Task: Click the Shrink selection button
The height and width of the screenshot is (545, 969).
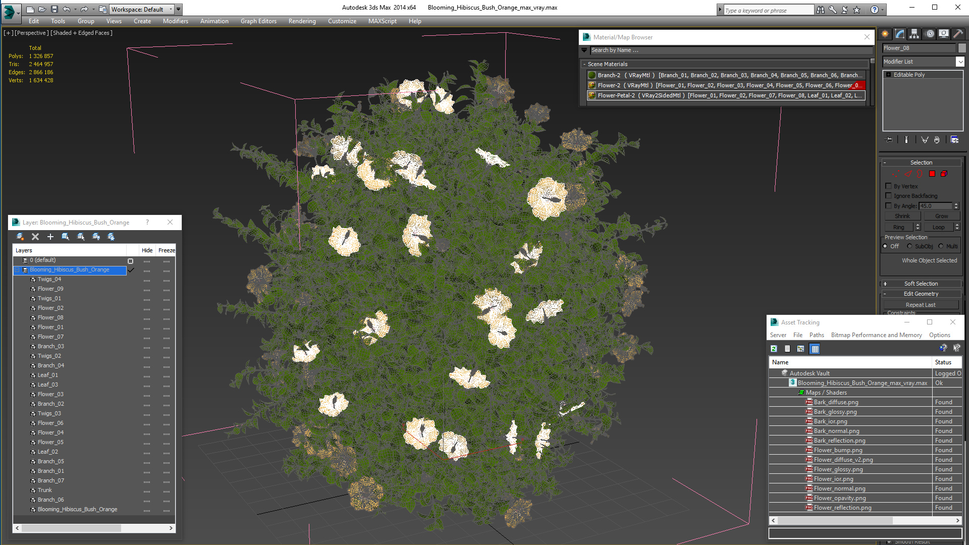Action: [x=902, y=216]
